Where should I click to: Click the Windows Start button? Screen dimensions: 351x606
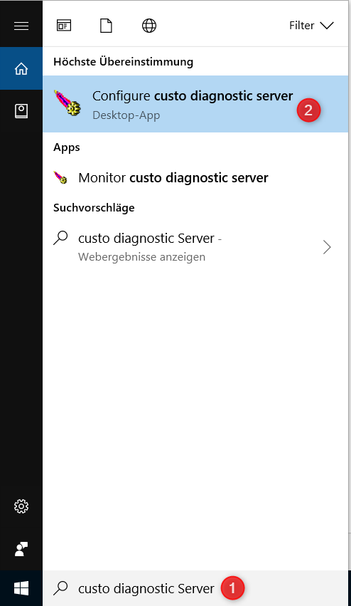[x=21, y=589]
